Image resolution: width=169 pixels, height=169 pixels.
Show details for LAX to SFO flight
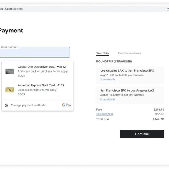[107, 79]
